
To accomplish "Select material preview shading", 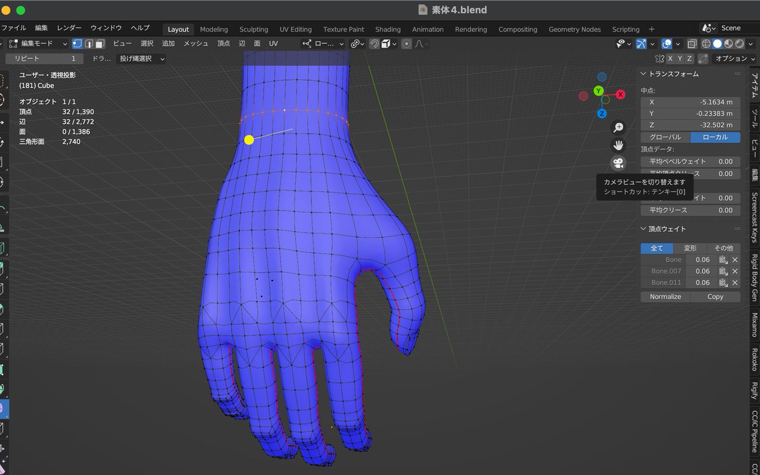I will (x=728, y=44).
